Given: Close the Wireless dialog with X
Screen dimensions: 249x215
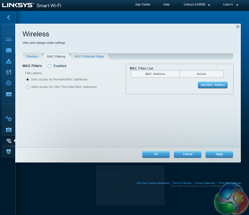Looking at the screenshot, I should pyautogui.click(x=238, y=27).
